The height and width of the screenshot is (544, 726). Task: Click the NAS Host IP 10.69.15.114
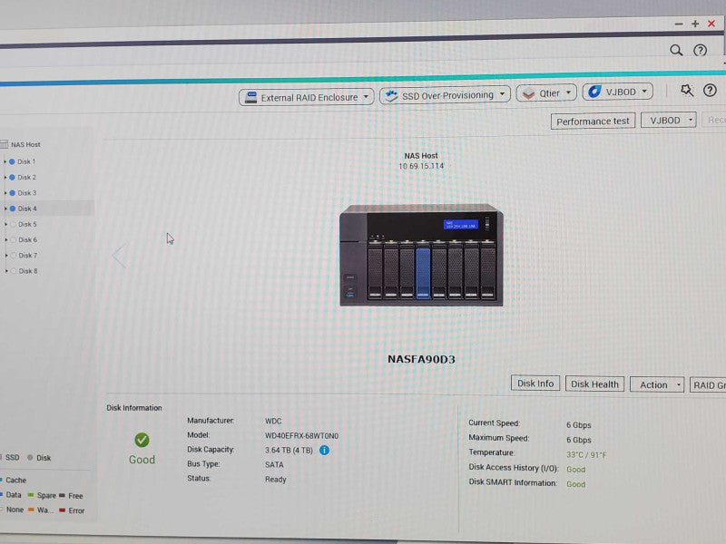coord(421,166)
